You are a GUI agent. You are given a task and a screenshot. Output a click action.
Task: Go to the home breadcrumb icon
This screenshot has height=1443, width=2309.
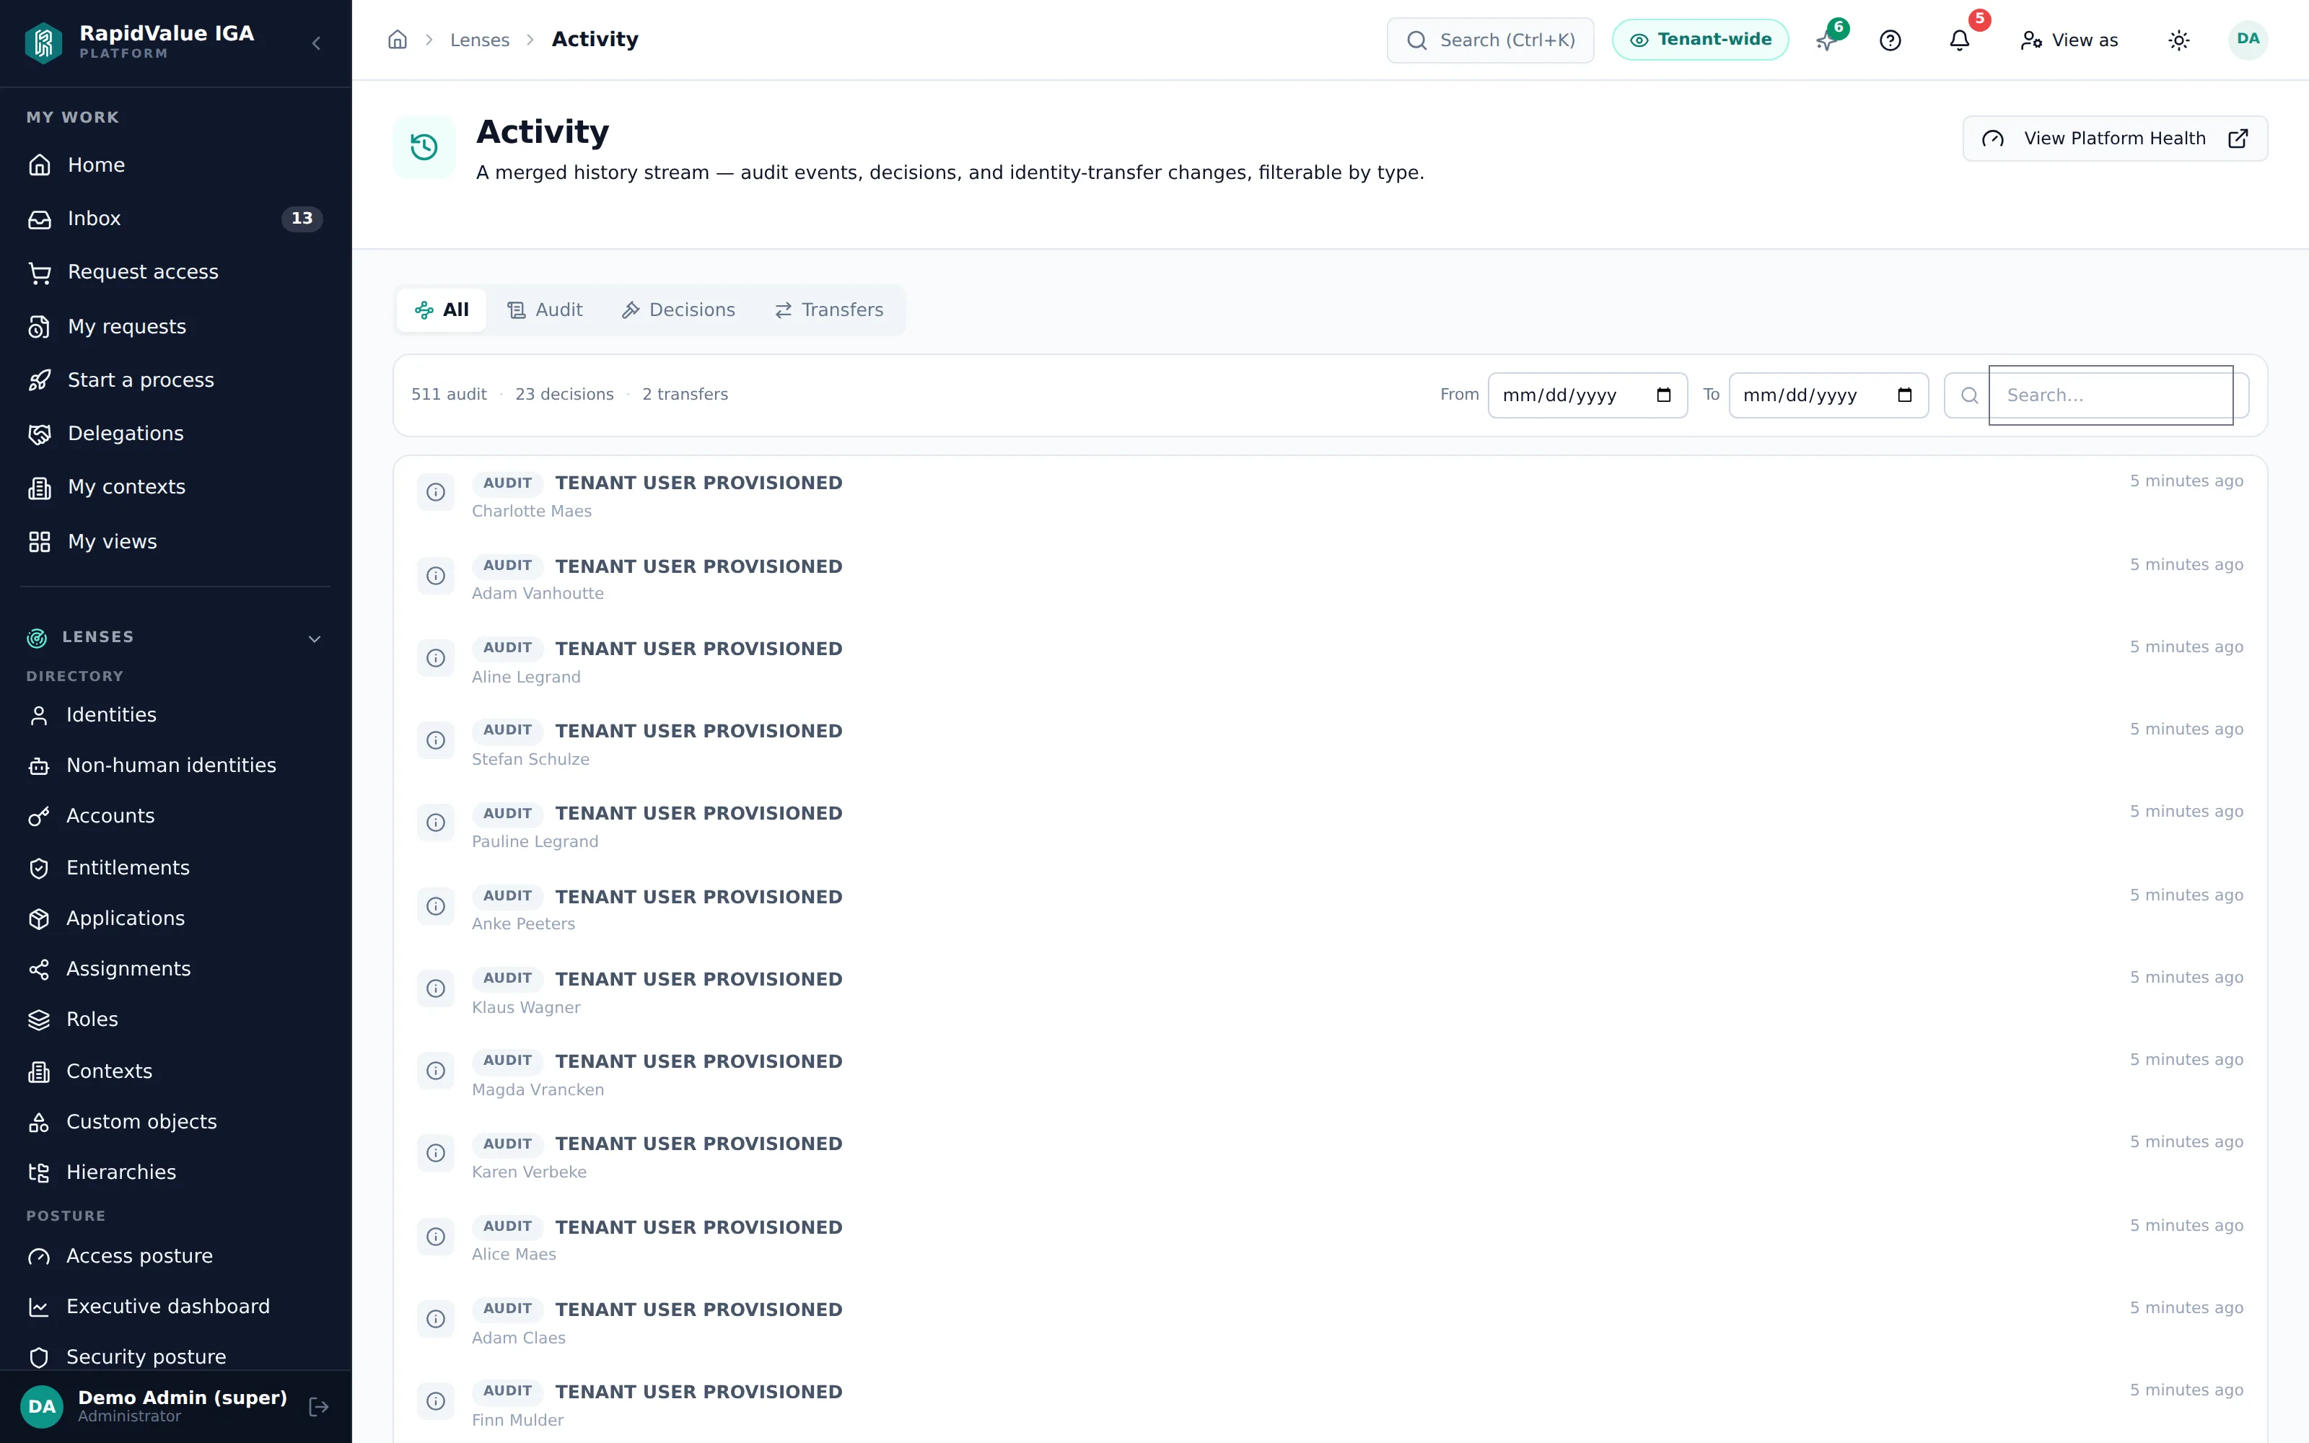click(x=398, y=40)
